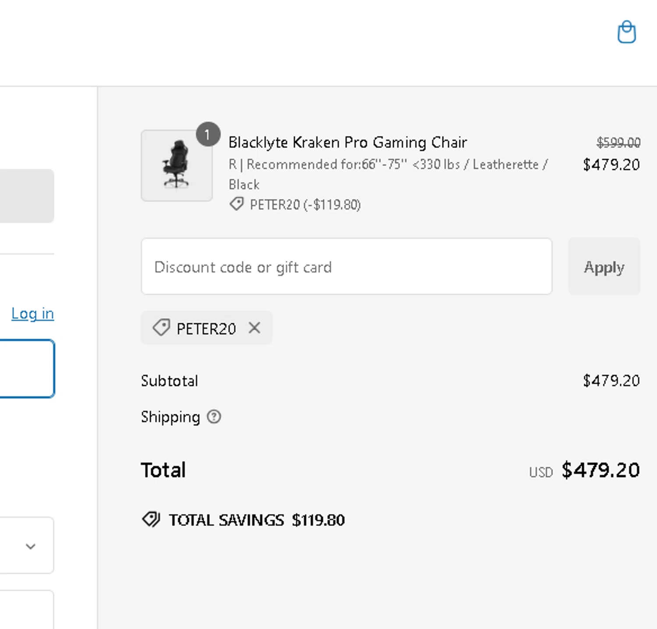Viewport: 657px width, 629px height.
Task: Click the USD currency label
Action: [x=541, y=472]
